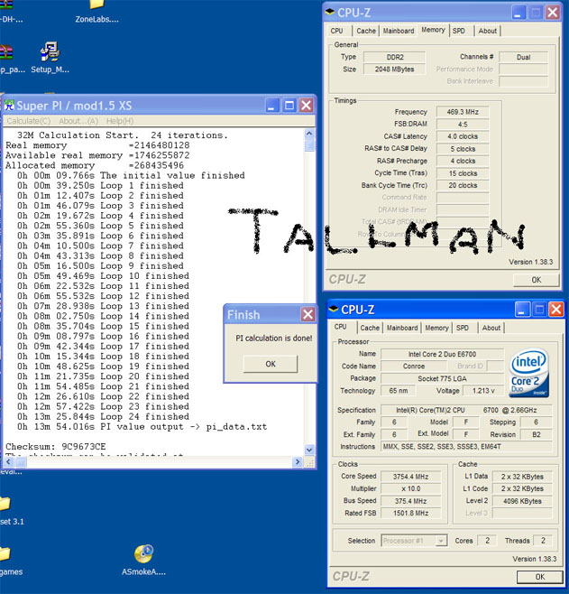Click the Dual channels field
569x594 pixels.
tap(523, 57)
